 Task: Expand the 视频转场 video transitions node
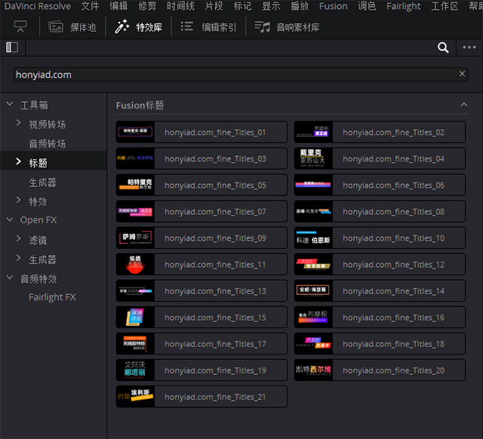[18, 123]
